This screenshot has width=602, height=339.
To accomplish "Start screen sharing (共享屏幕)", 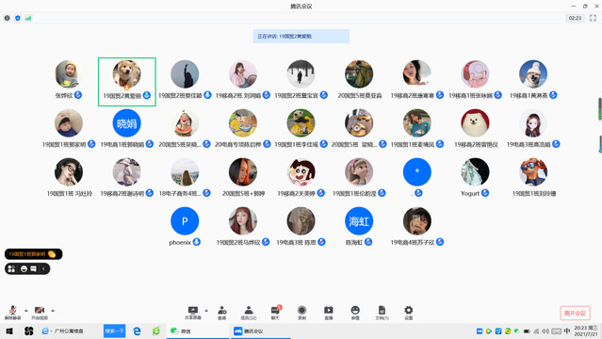I will [x=193, y=313].
